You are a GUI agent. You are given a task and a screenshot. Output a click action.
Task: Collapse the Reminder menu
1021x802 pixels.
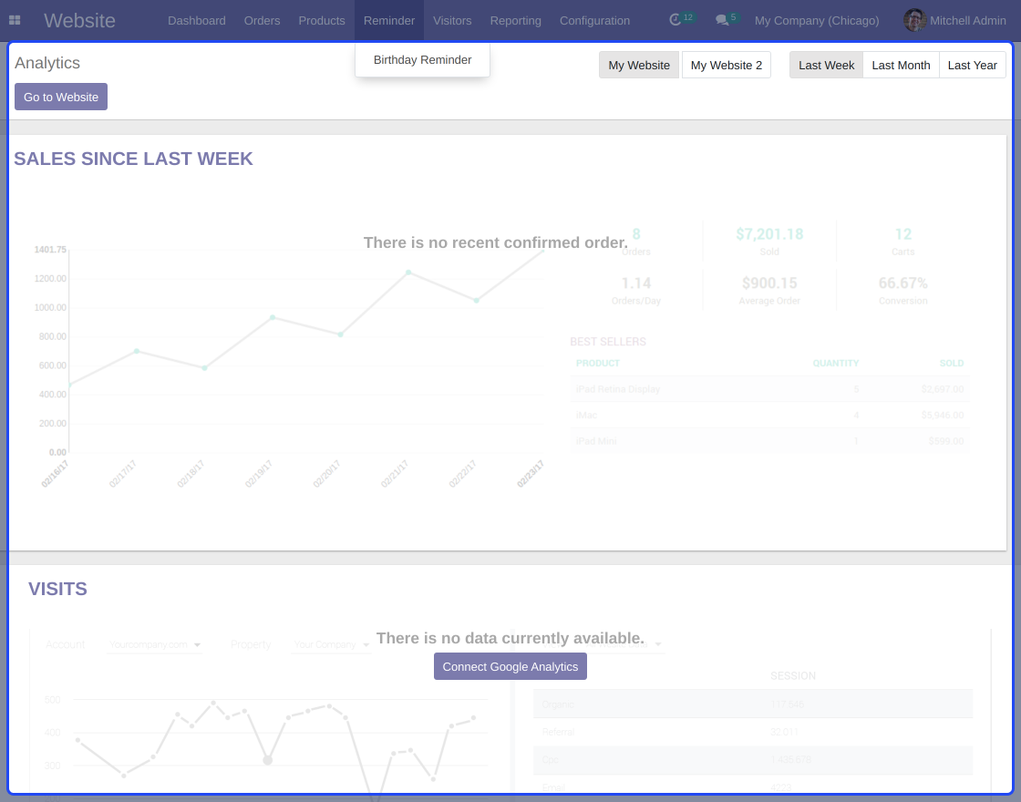(x=388, y=20)
